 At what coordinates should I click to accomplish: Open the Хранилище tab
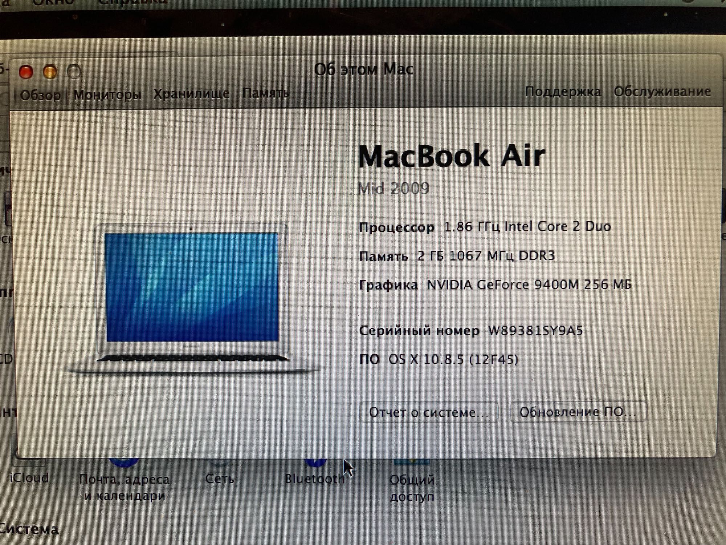(191, 94)
